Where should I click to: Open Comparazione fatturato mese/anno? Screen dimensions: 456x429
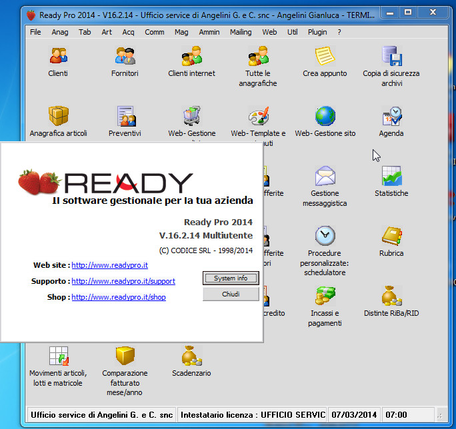click(x=125, y=355)
